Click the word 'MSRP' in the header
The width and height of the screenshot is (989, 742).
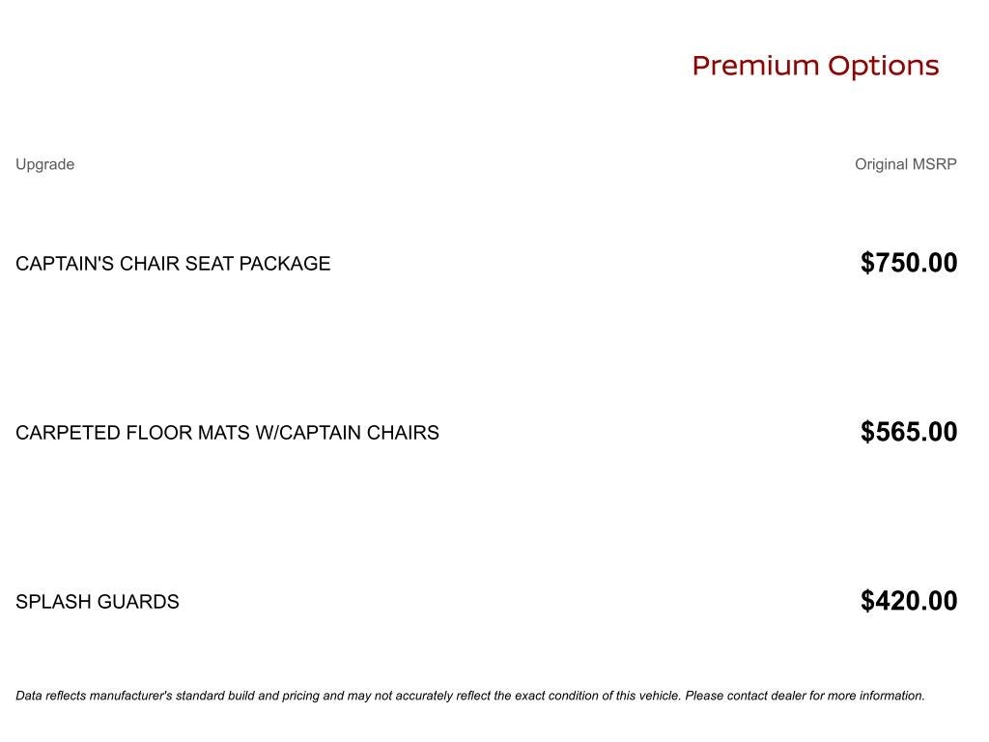tap(935, 164)
